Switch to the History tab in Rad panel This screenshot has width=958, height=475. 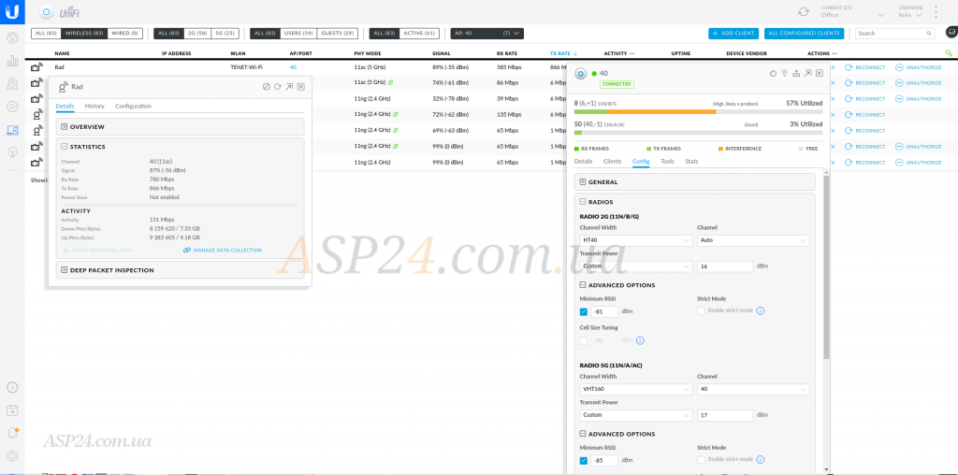pos(94,107)
